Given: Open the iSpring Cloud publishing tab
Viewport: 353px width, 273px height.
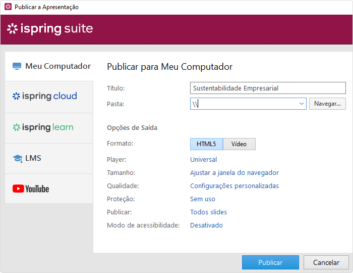Looking at the screenshot, I should click(49, 97).
